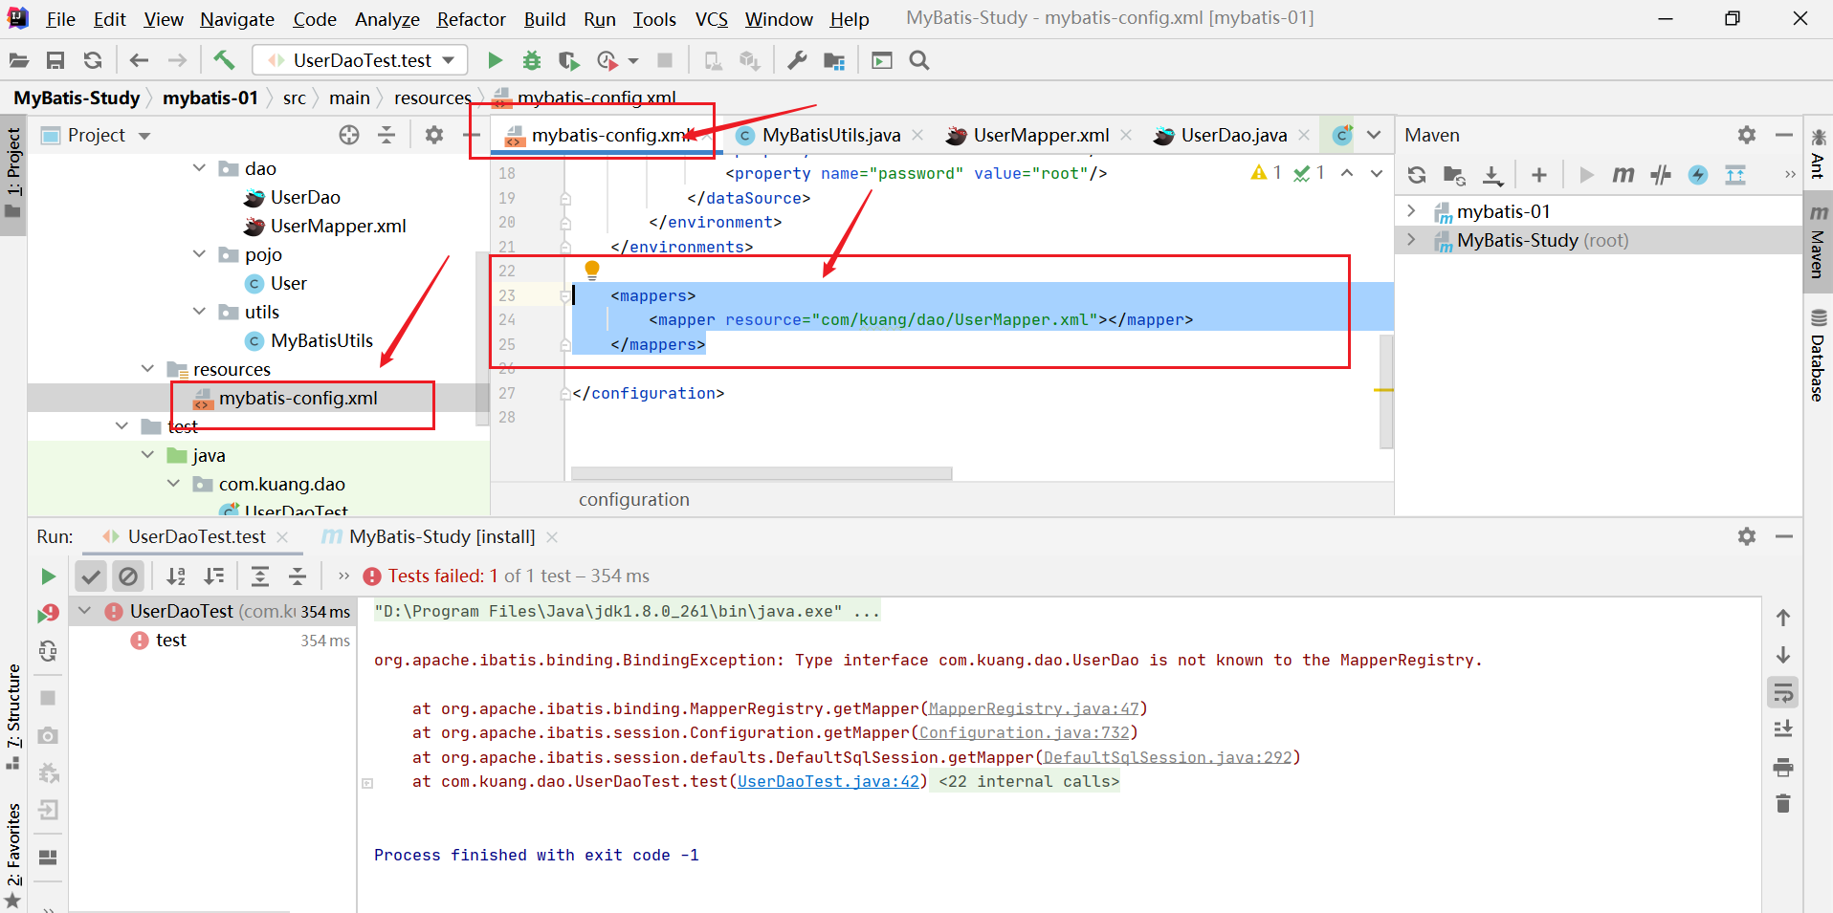Reimport all Maven projects with refresh icon
The image size is (1833, 913).
[1416, 175]
